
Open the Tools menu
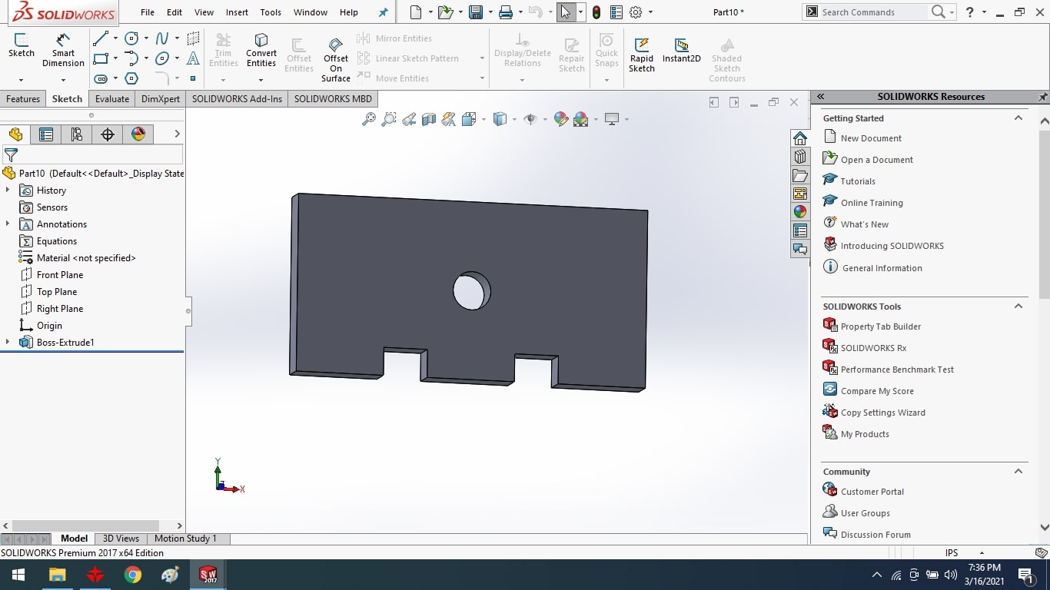271,12
